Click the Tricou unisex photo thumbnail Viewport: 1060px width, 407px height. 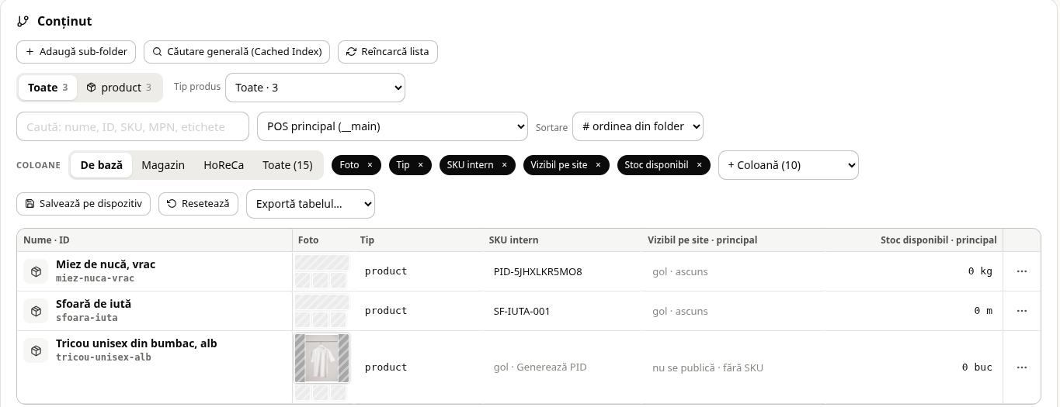click(x=321, y=358)
